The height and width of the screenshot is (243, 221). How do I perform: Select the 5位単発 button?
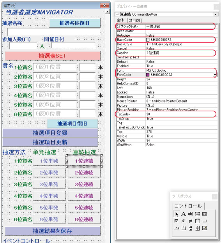pos(49,208)
